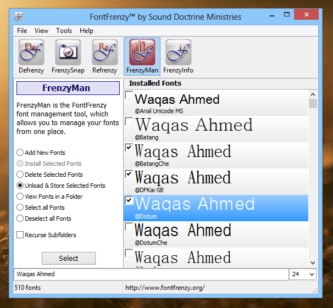
Task: Select the @DFKai-SB font name label
Action: pyautogui.click(x=149, y=190)
